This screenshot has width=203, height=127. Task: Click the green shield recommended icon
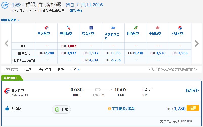(57, 110)
